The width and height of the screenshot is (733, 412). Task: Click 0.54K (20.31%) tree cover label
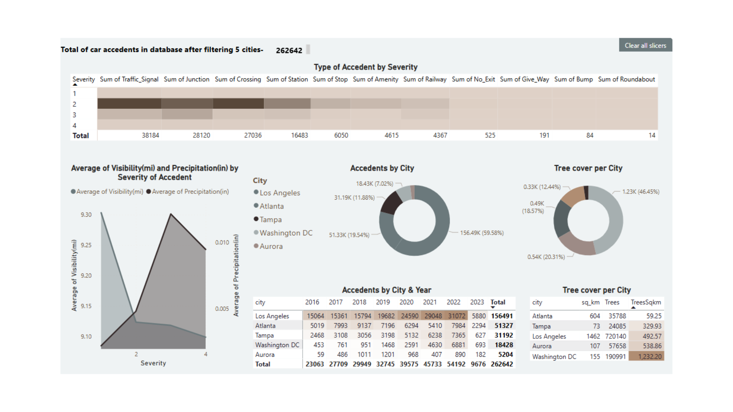[x=546, y=257]
